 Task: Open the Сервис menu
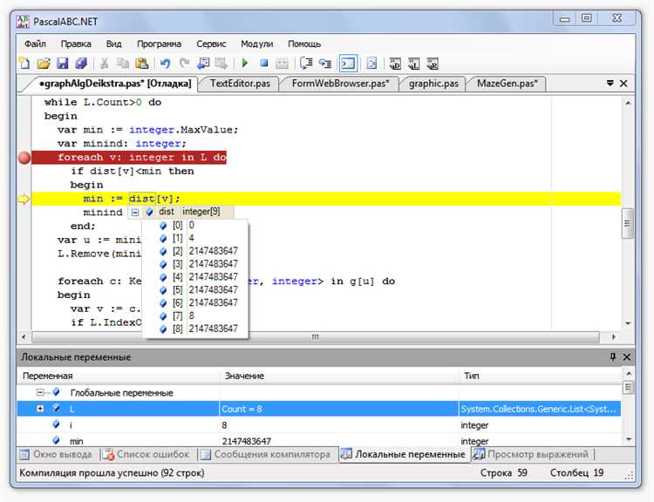[211, 44]
